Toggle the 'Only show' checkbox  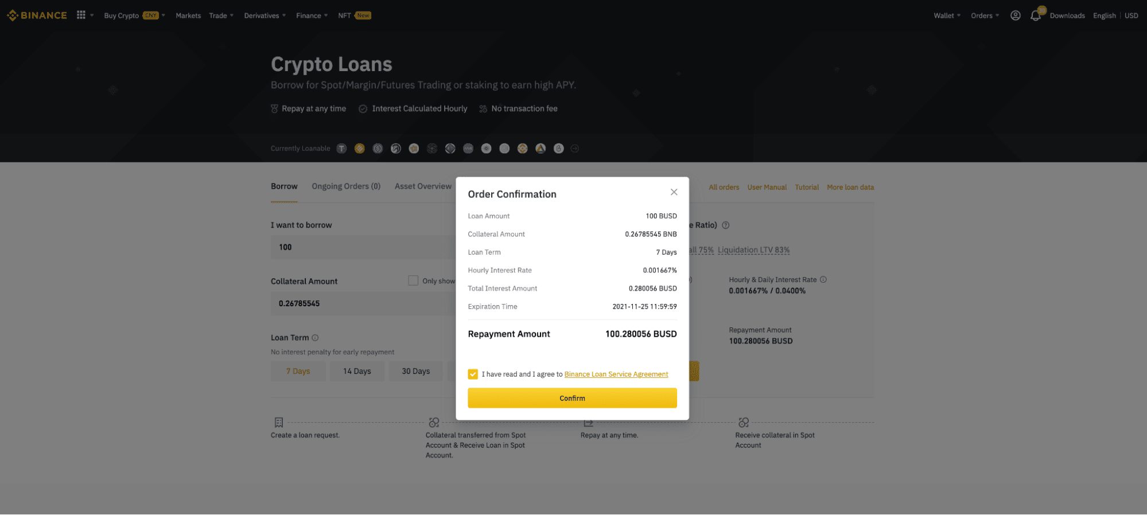(413, 280)
